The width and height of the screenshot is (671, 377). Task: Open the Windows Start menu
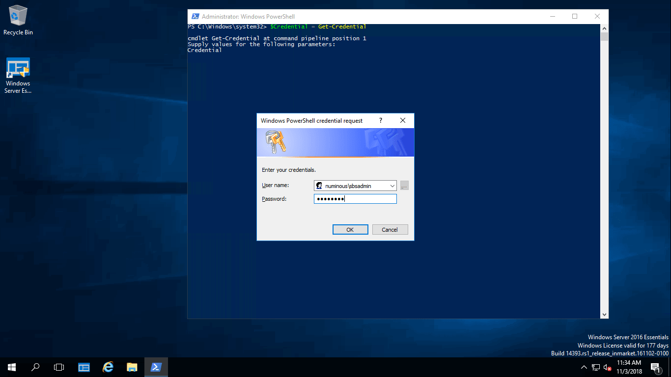[12, 367]
